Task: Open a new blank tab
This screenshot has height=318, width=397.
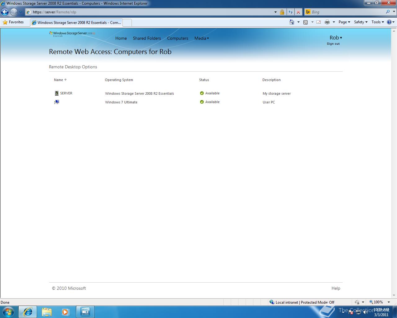Action: 127,23
